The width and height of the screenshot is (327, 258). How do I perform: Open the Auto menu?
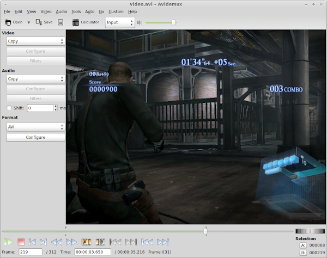(90, 11)
